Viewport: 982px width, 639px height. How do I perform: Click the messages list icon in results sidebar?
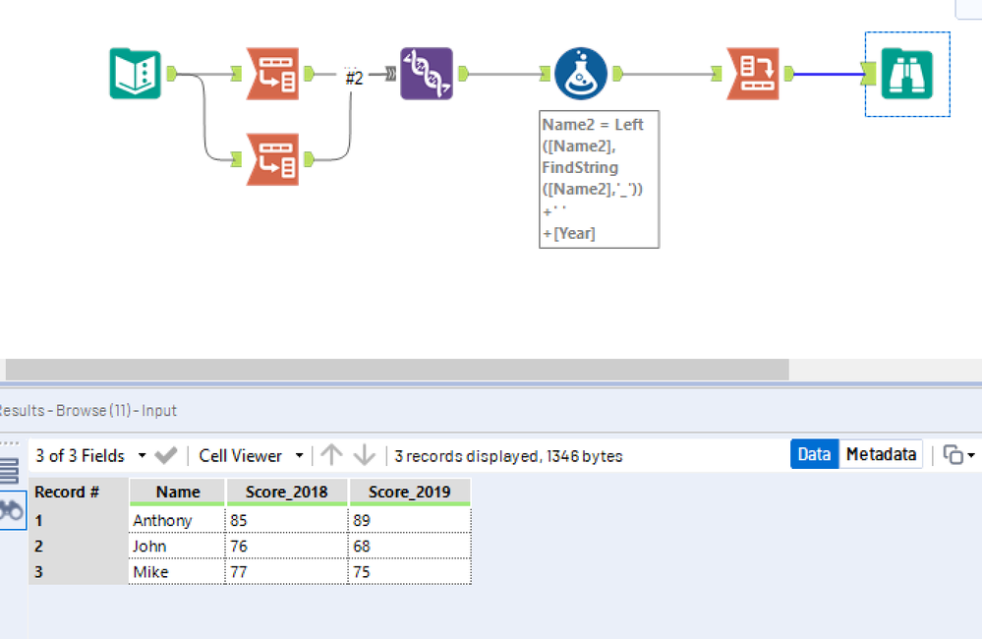click(9, 471)
